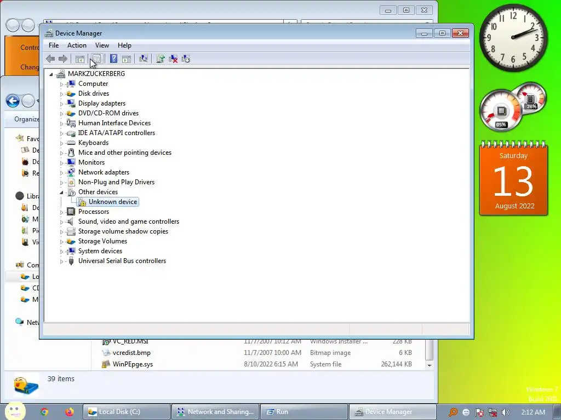Expand the Network adapters category
Viewport: 561px width, 420px height.
tap(61, 173)
